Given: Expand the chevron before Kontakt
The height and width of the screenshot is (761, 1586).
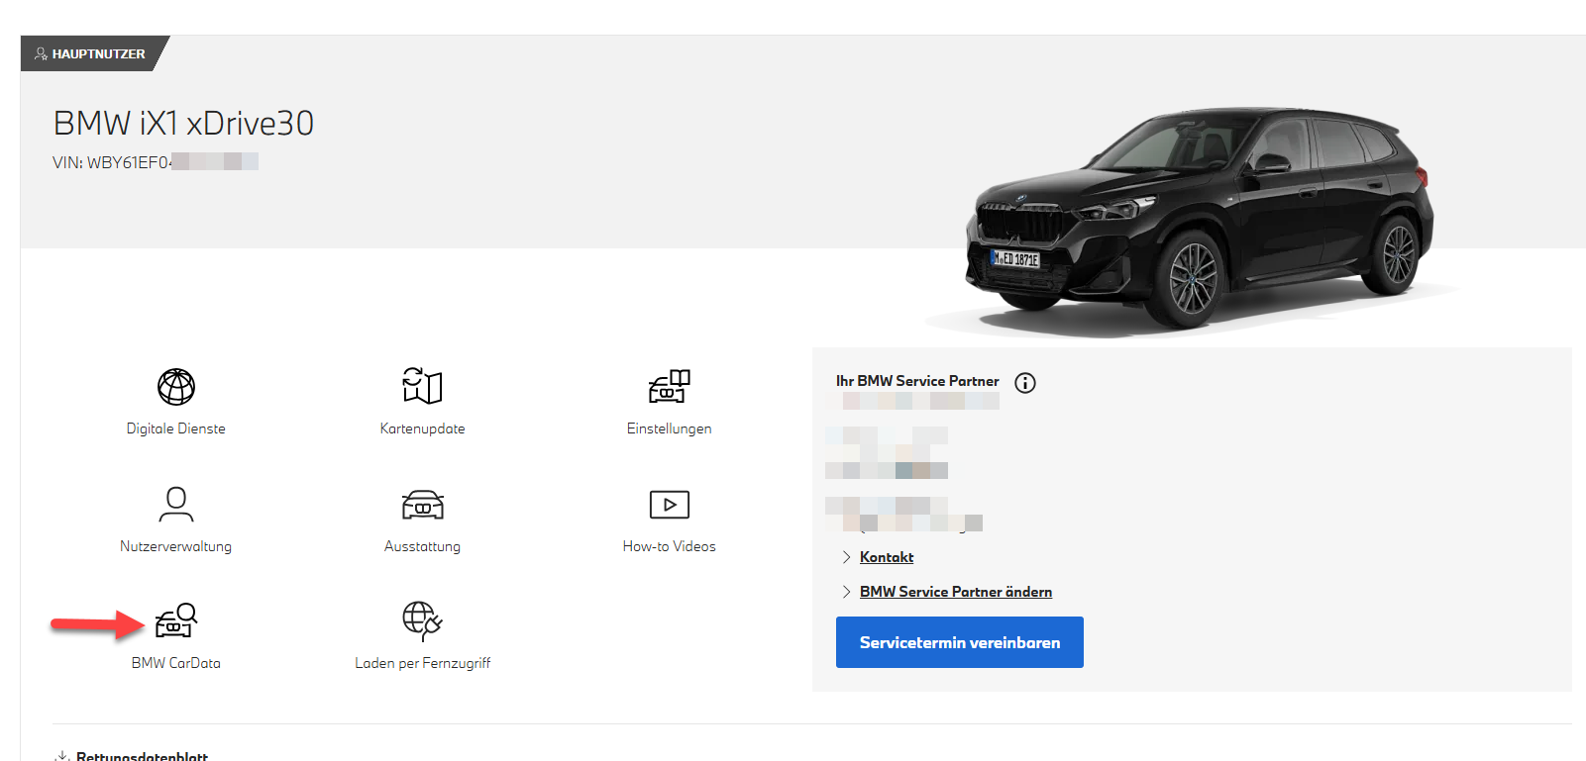Looking at the screenshot, I should (846, 557).
